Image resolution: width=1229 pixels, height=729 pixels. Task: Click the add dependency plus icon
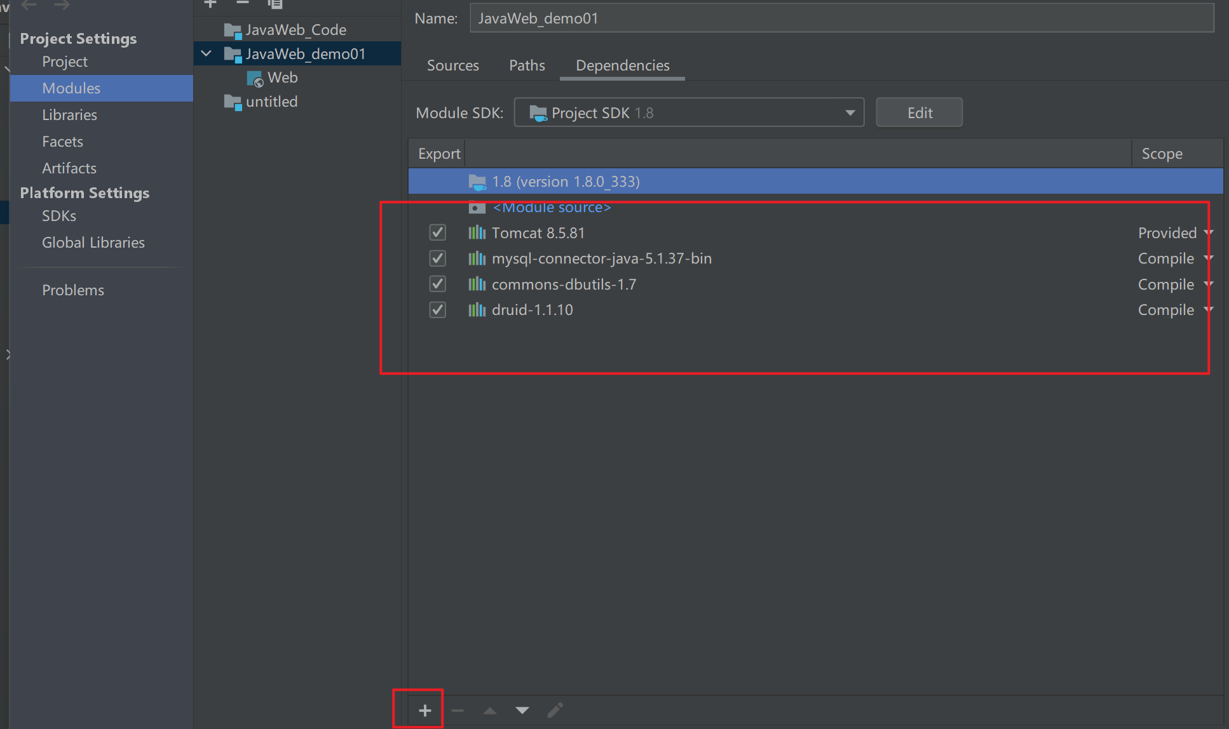[425, 710]
